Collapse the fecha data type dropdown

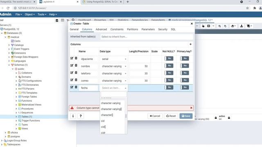point(114,88)
